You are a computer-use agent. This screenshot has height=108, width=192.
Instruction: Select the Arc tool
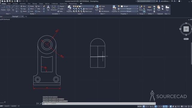click(13, 8)
